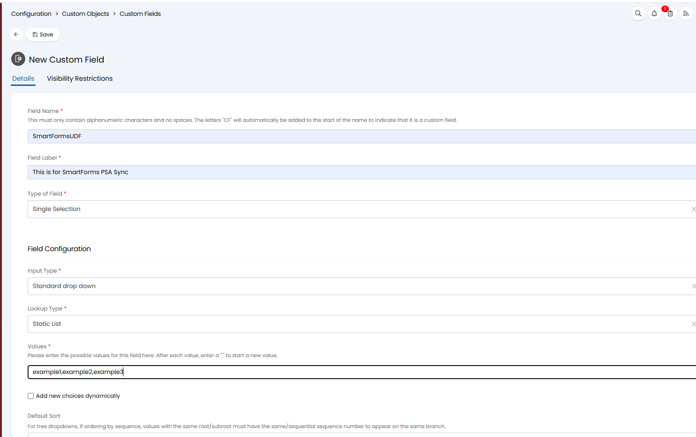Open the notifications bell
Screen dimensions: 696x437
click(x=654, y=14)
